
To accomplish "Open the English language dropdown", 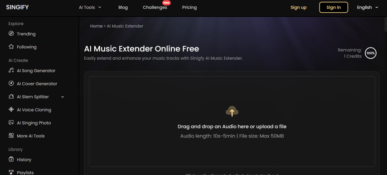I will coord(368,7).
